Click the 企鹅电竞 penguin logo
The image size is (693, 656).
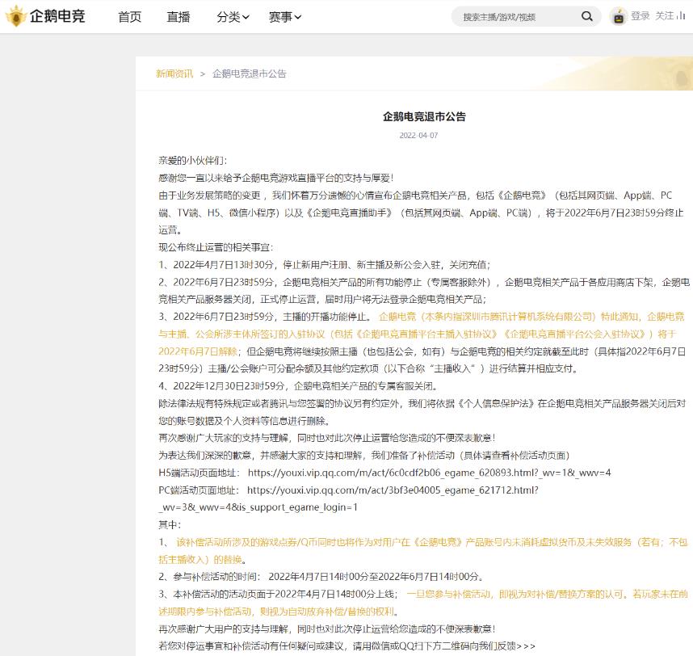click(15, 16)
